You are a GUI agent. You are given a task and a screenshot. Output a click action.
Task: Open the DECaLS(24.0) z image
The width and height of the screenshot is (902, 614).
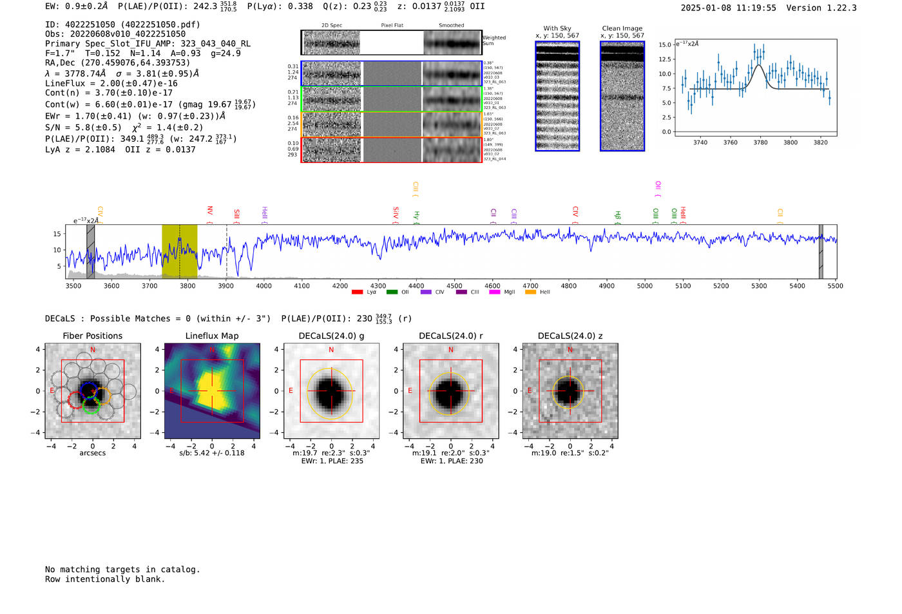(570, 390)
